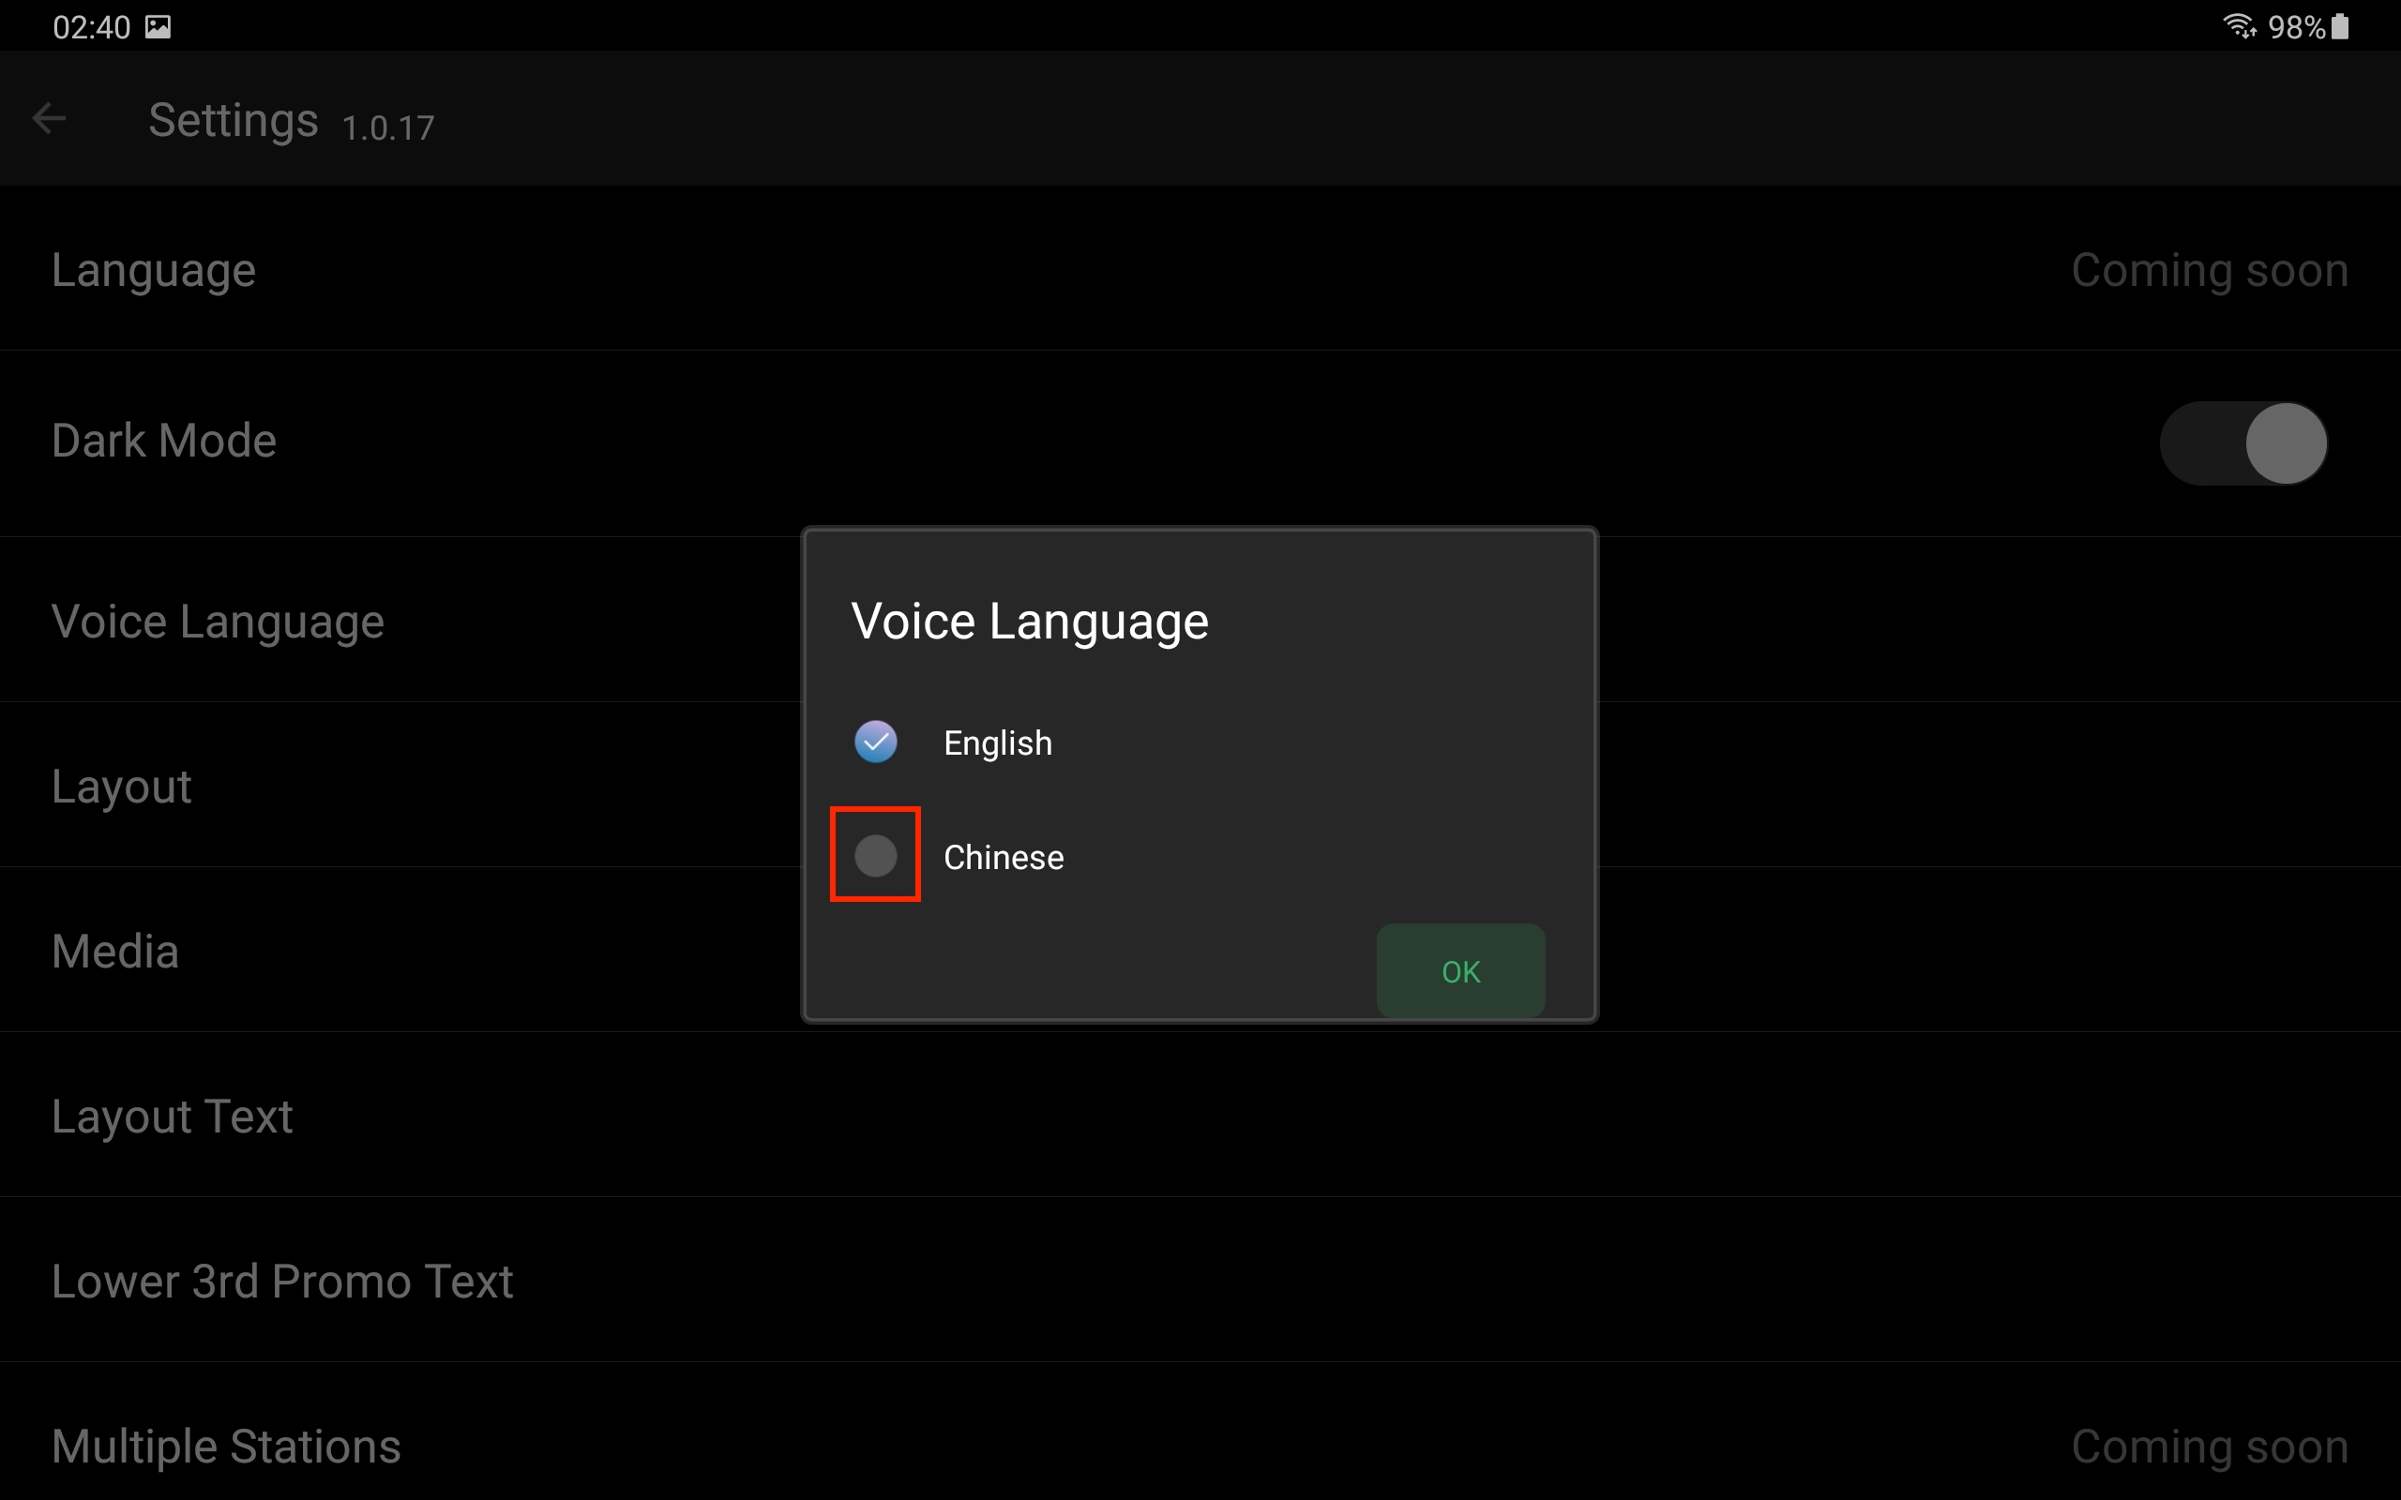Tap the back arrow icon
Screen dimensions: 2401x1500
click(49, 119)
